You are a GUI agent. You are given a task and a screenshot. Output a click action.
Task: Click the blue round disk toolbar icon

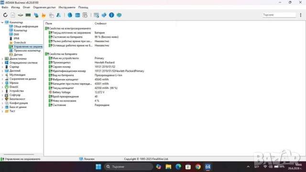70,15
